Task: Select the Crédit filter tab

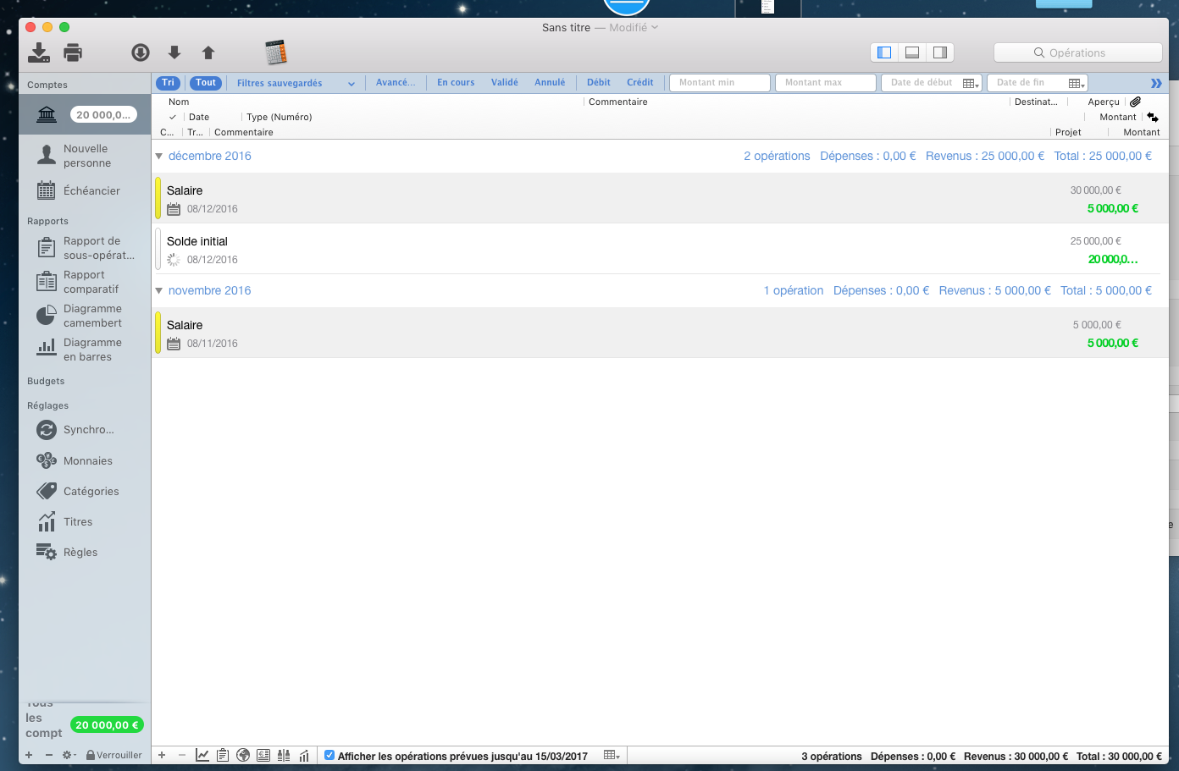Action: pyautogui.click(x=639, y=82)
